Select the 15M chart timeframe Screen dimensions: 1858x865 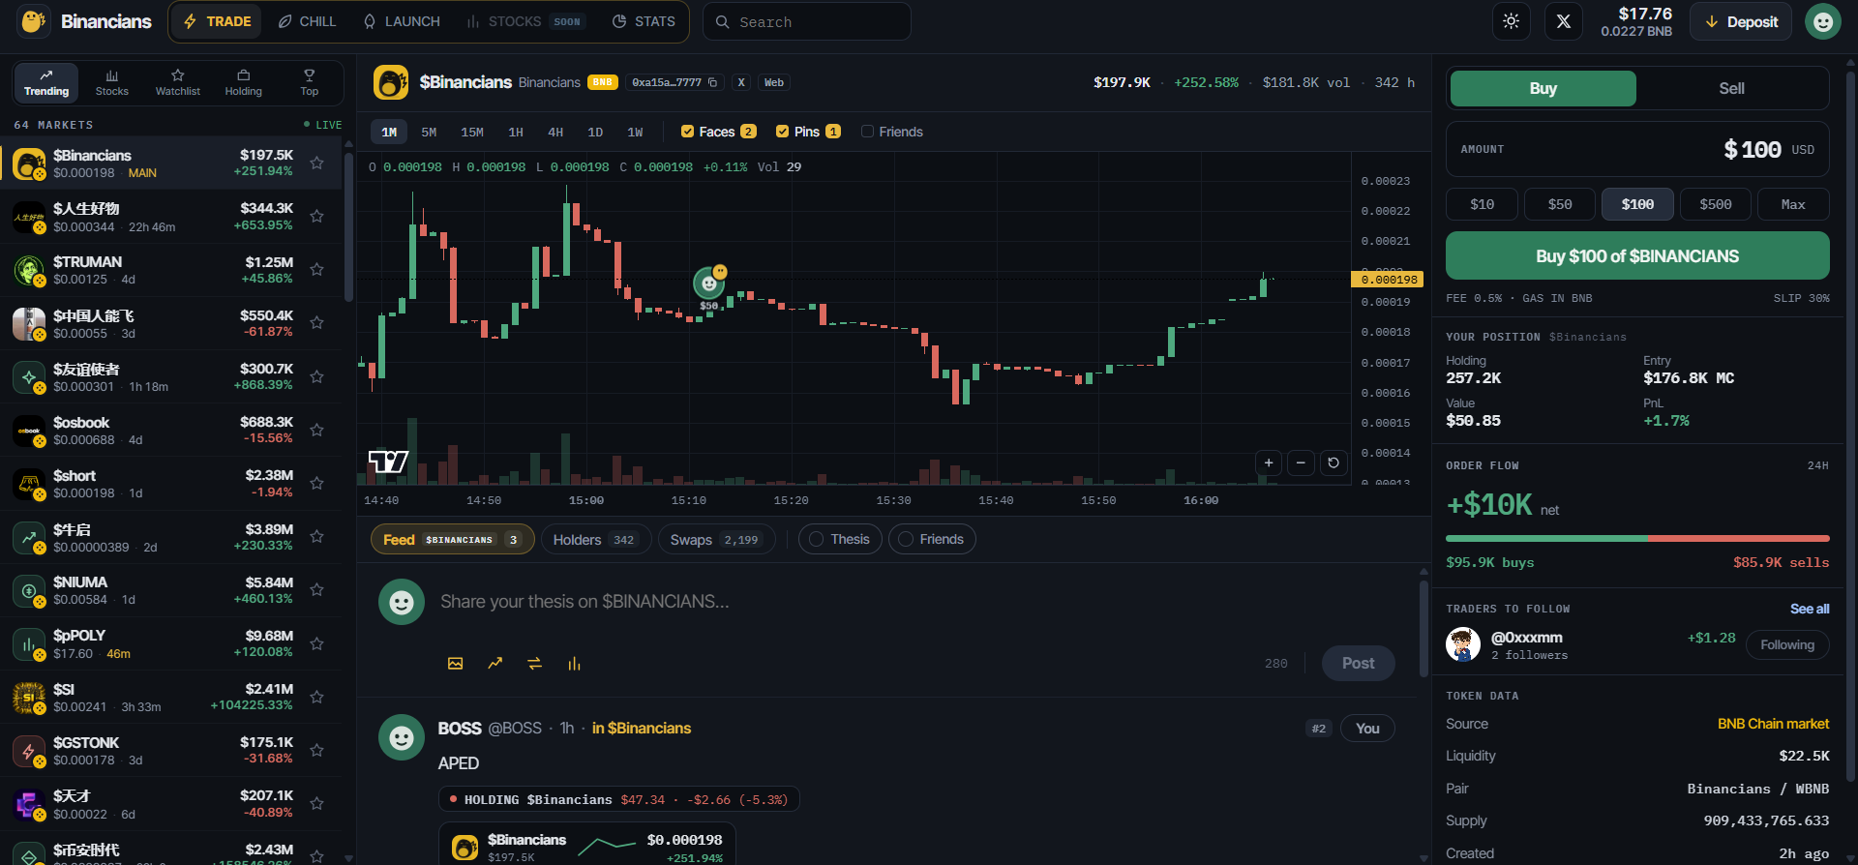[472, 132]
